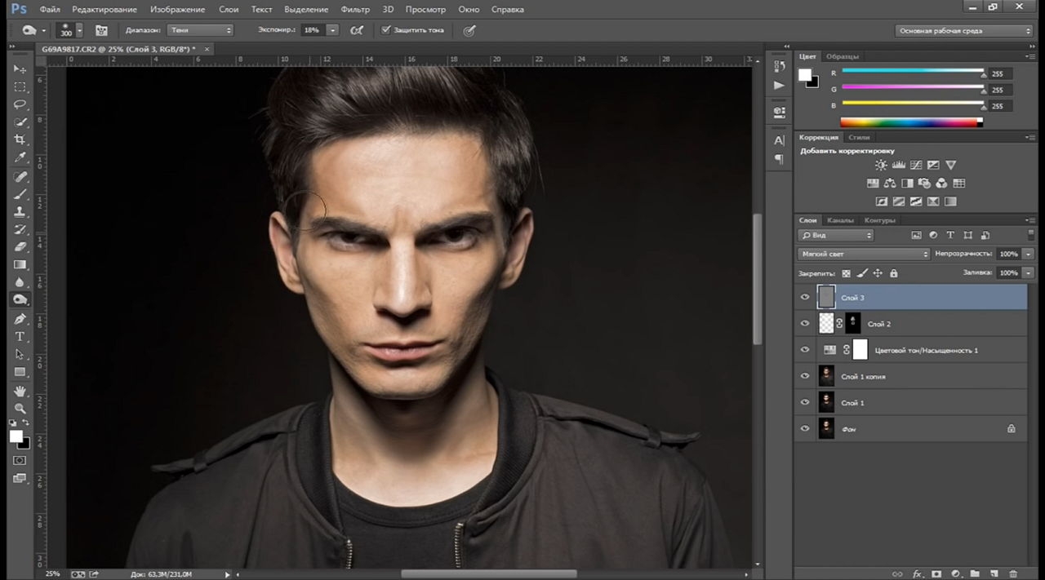
Task: Open the layer styles fx menu
Action: click(x=917, y=573)
